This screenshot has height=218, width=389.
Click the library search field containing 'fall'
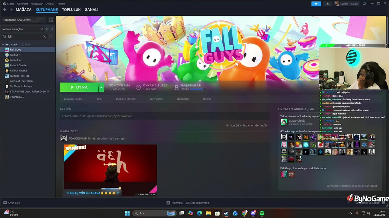(25, 37)
